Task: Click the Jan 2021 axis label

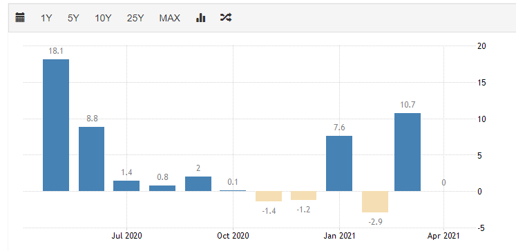Action: 339,236
